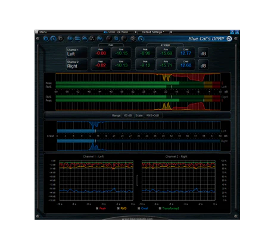Image resolution: width=274 pixels, height=247 pixels.
Task: Click the dark record circle icon
Action: [109, 39]
